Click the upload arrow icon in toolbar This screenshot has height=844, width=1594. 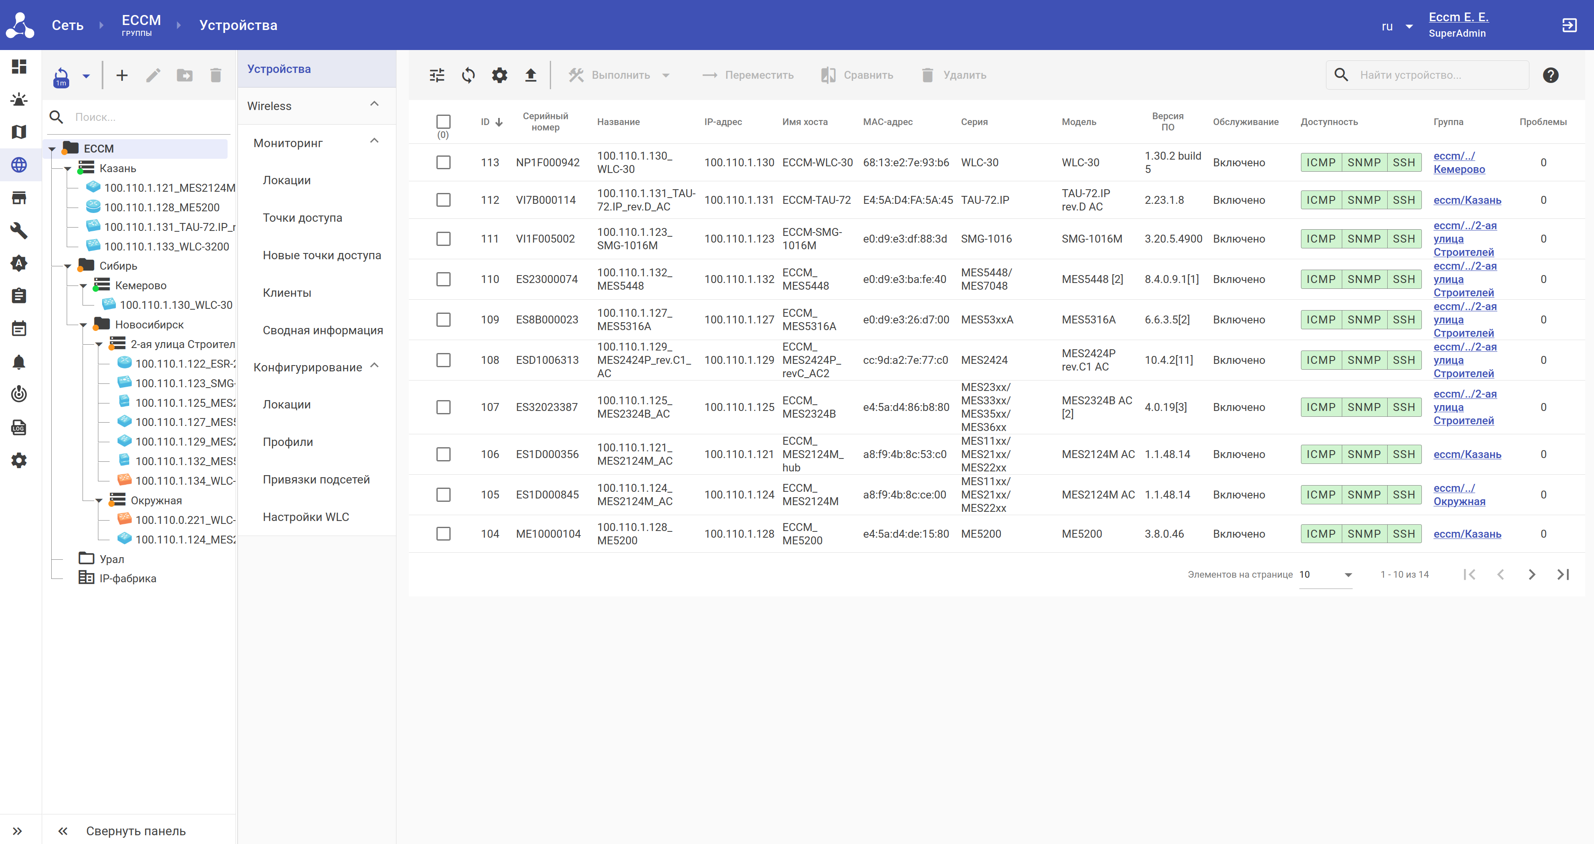tap(530, 75)
